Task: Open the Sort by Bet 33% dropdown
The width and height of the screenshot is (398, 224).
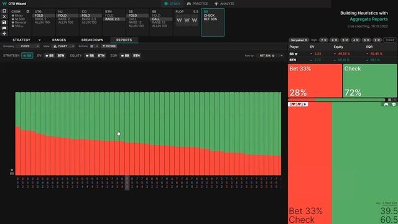Action: 267,55
